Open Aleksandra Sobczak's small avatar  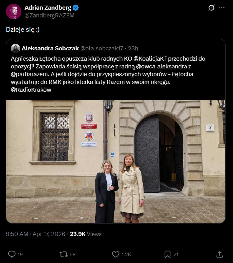[x=16, y=48]
